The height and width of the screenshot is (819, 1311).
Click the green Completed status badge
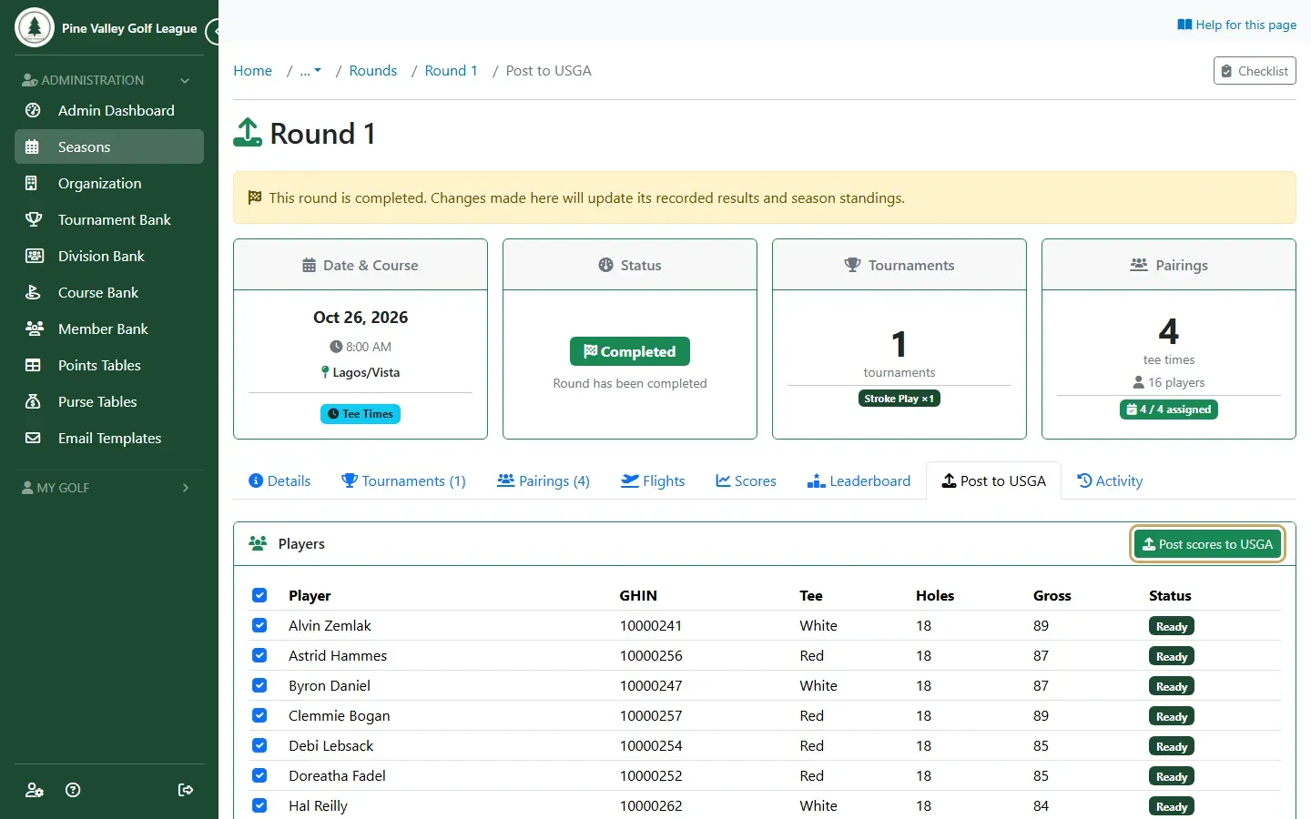click(x=630, y=351)
